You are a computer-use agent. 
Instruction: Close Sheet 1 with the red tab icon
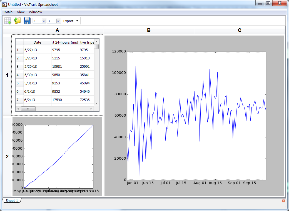click(x=283, y=201)
